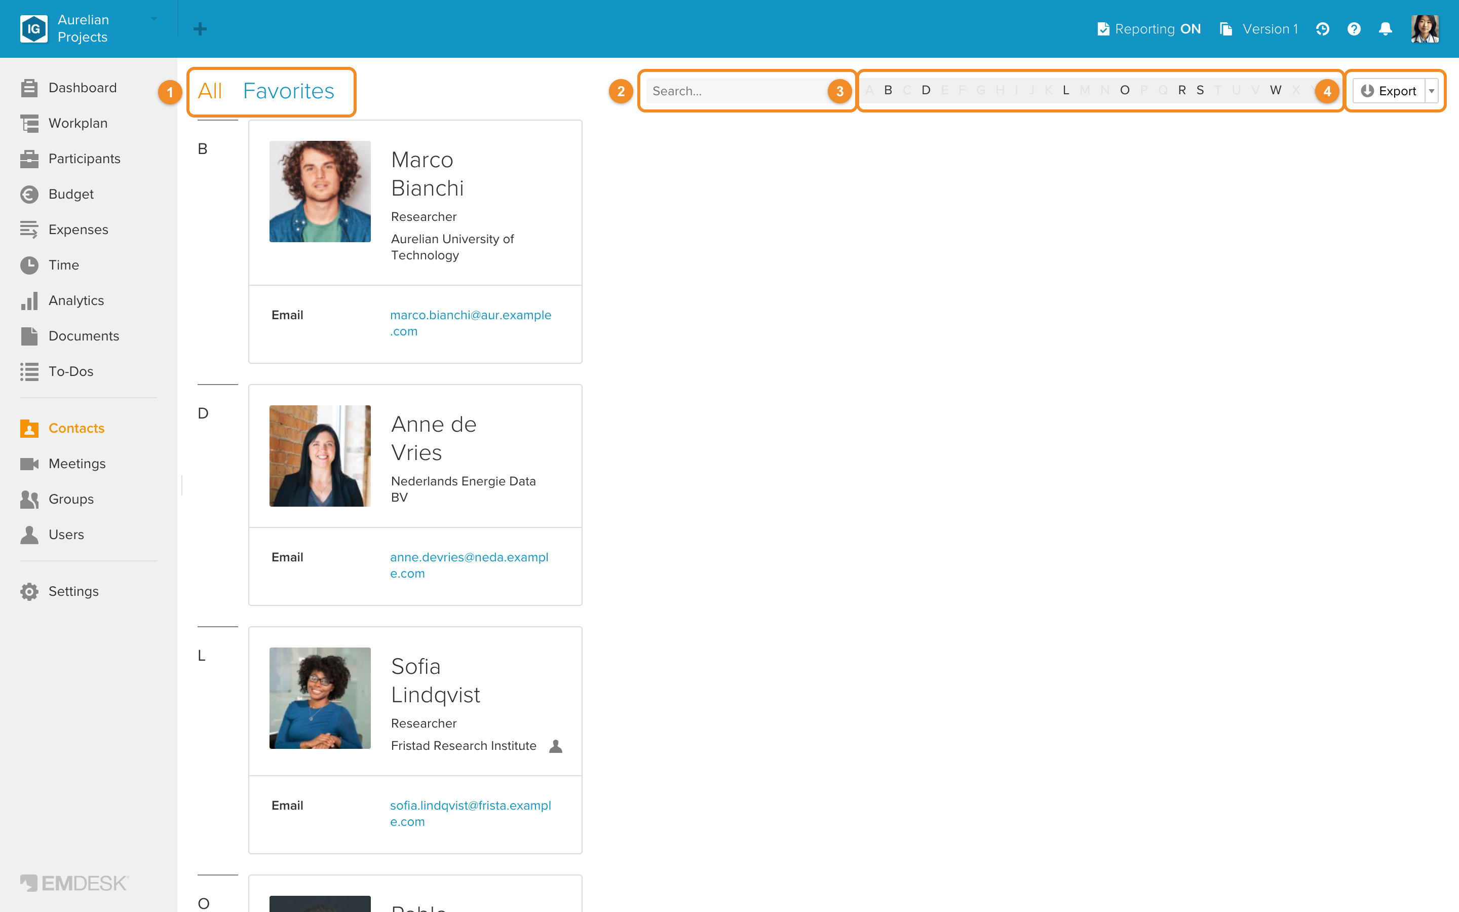Filter contacts by letter W

[1276, 91]
